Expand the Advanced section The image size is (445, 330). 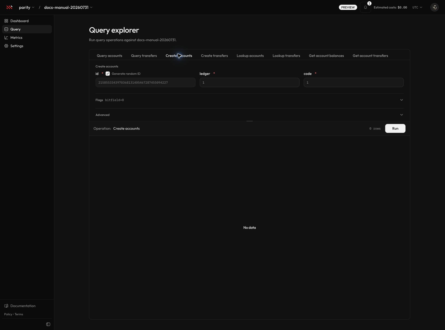pyautogui.click(x=249, y=115)
